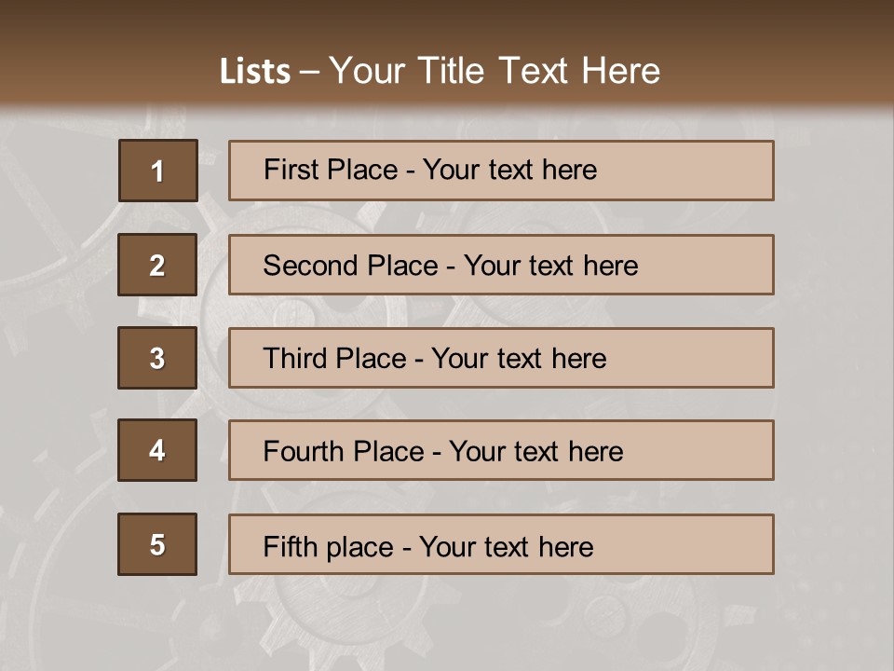Select the number 5 list marker
The height and width of the screenshot is (671, 894).
157,544
